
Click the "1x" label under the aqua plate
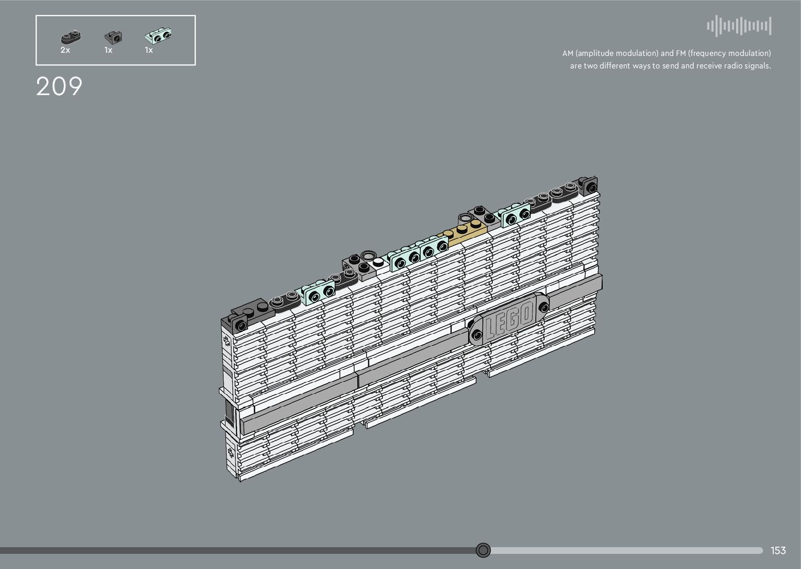point(149,50)
